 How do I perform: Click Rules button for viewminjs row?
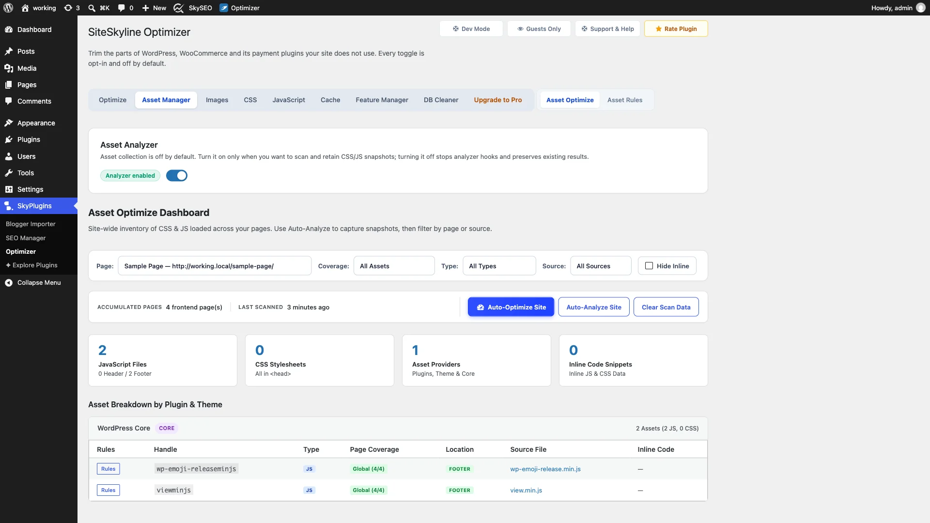pyautogui.click(x=108, y=490)
